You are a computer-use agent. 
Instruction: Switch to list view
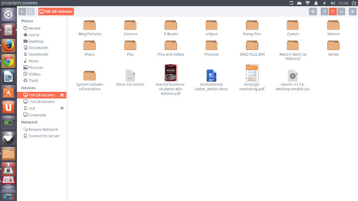(324, 11)
